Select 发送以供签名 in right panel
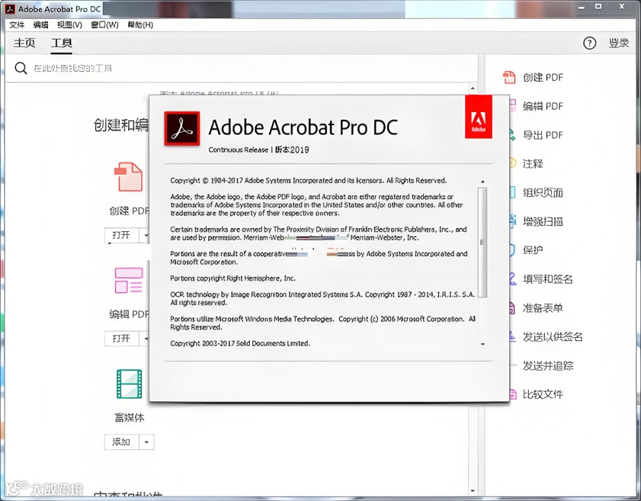This screenshot has width=641, height=501. pyautogui.click(x=553, y=336)
